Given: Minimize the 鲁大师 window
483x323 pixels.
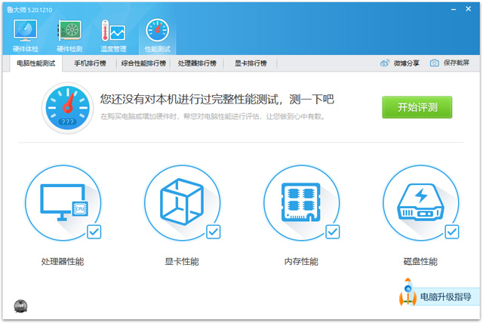Looking at the screenshot, I should (454, 9).
